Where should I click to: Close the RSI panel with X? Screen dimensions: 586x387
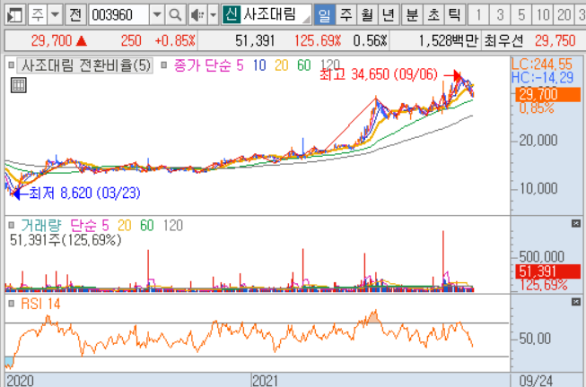pyautogui.click(x=576, y=302)
